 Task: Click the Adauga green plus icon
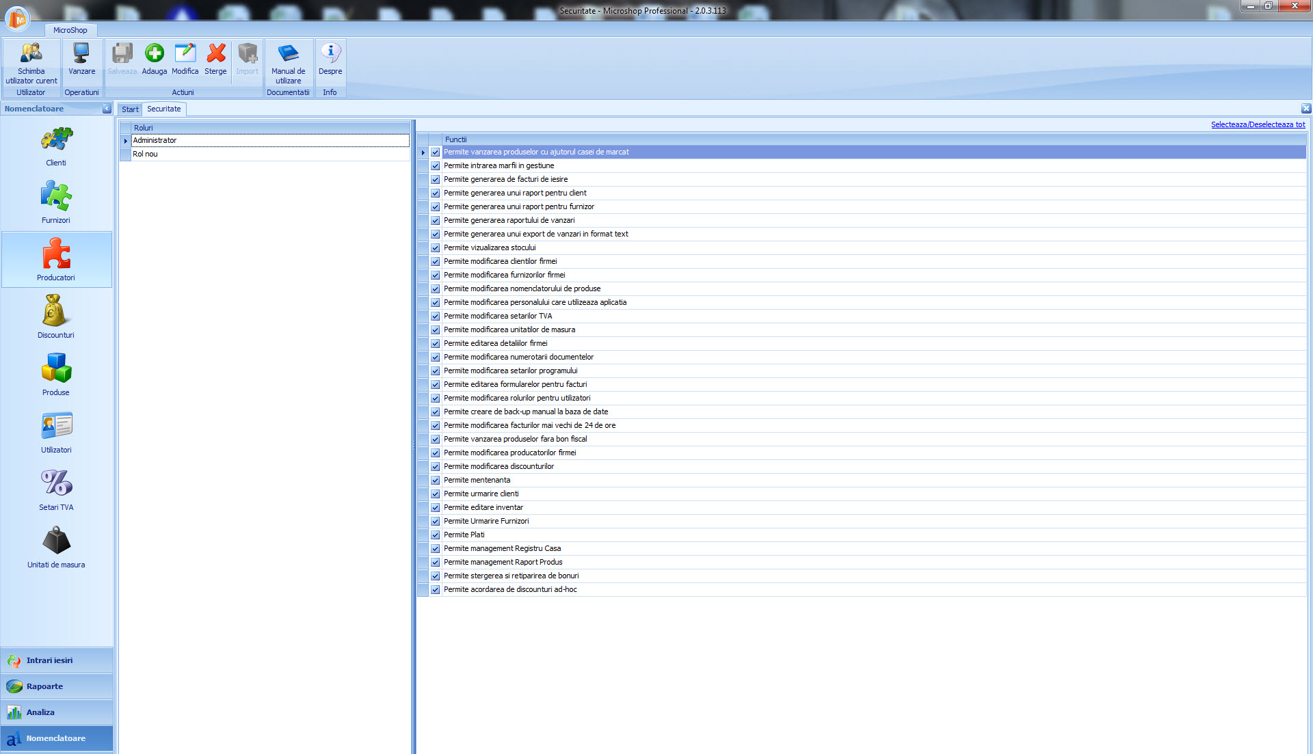(x=155, y=53)
